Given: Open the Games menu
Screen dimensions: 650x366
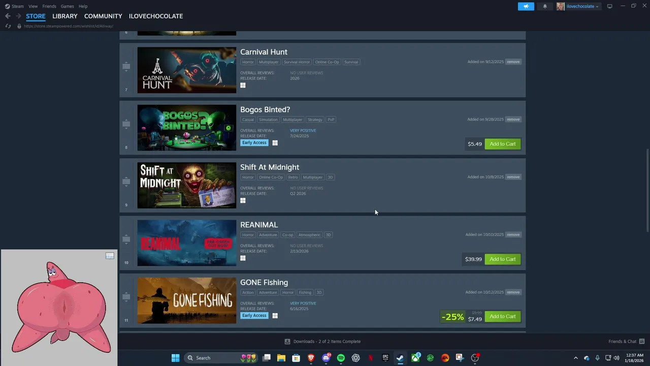Looking at the screenshot, I should point(67,6).
